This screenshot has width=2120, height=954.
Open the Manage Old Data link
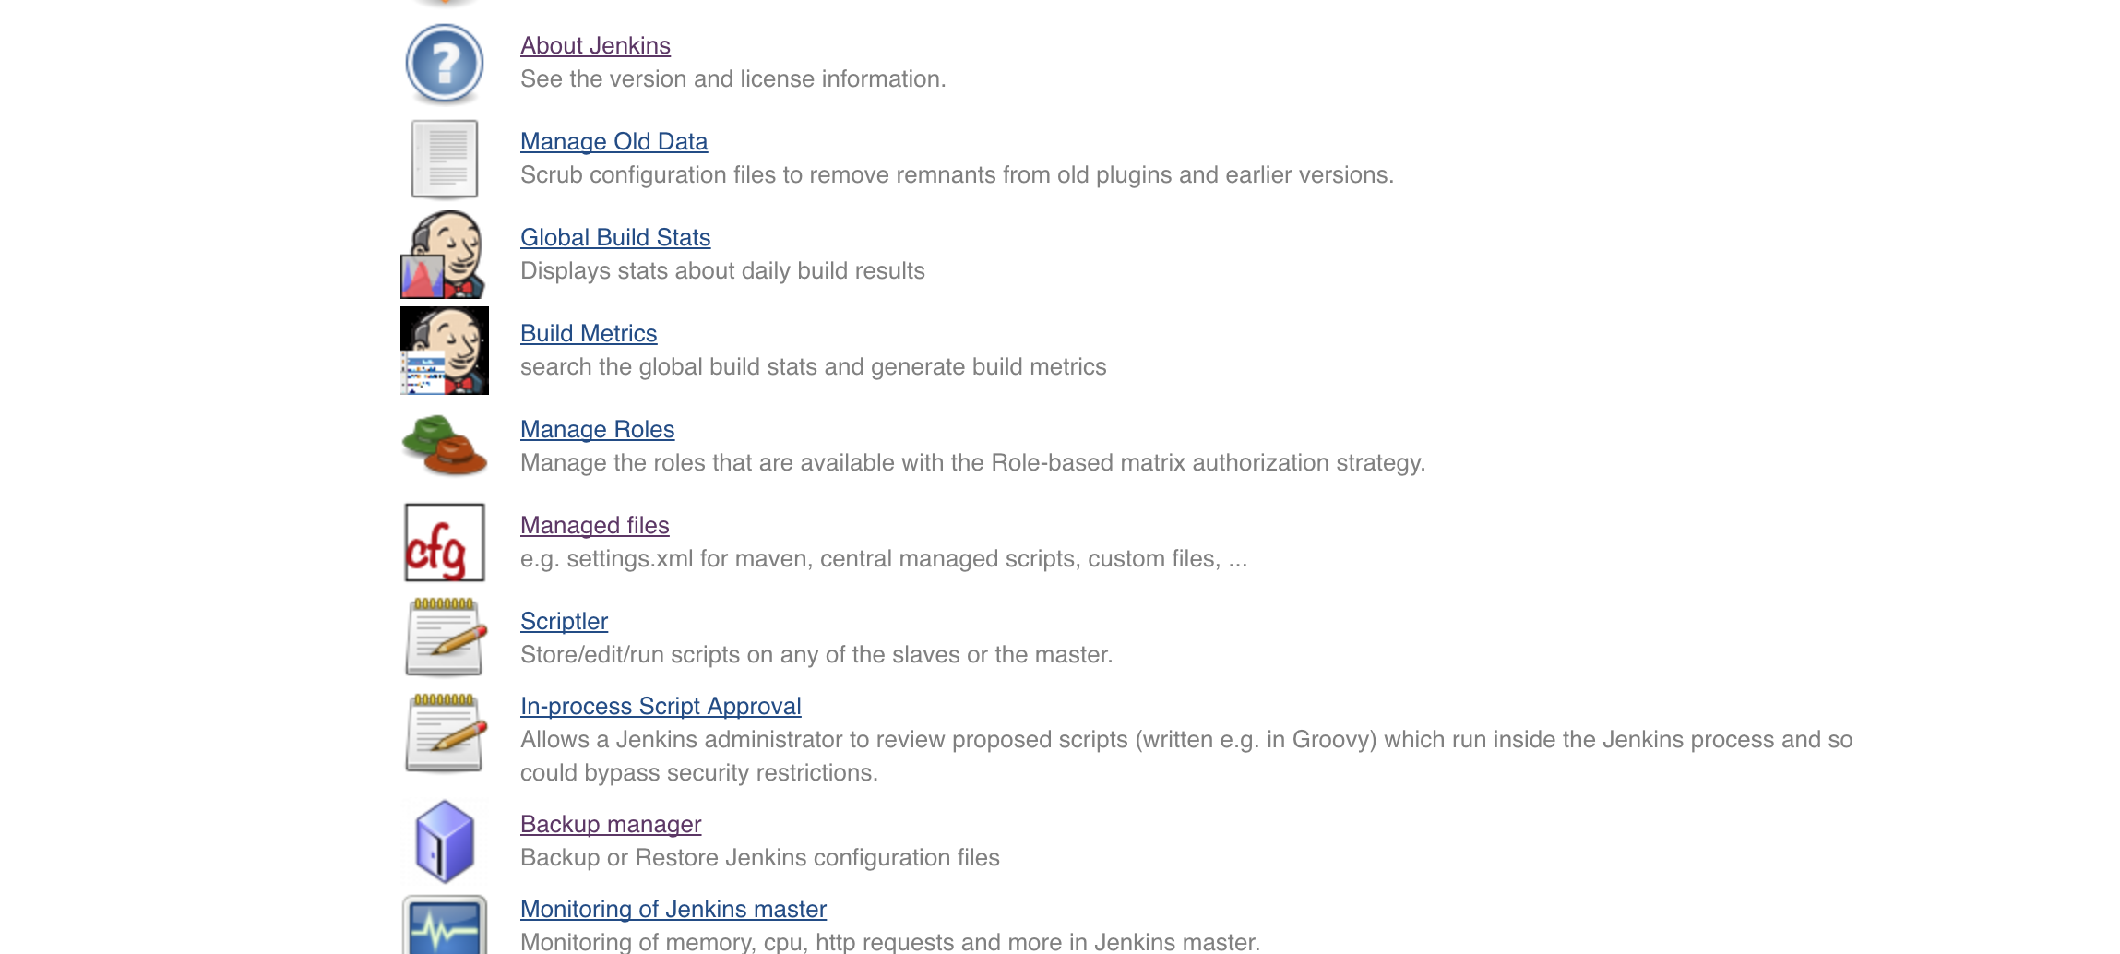point(613,141)
